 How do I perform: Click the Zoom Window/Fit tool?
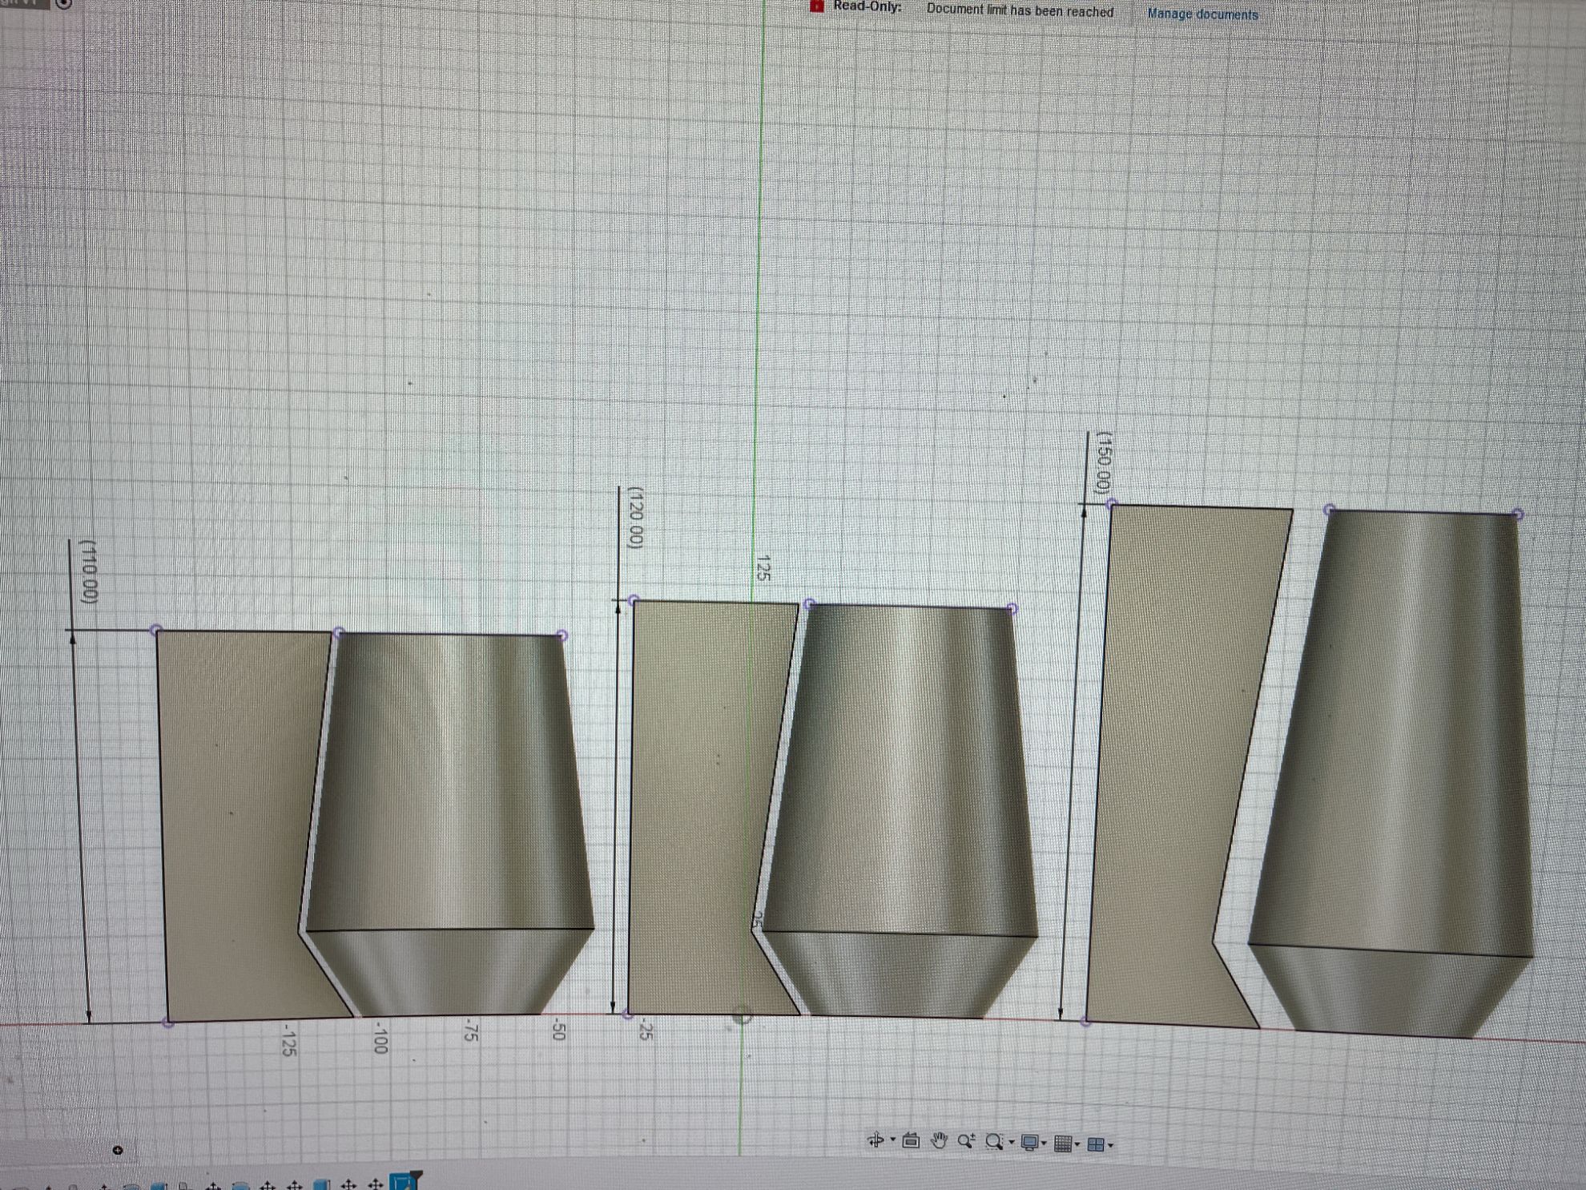[x=994, y=1141]
